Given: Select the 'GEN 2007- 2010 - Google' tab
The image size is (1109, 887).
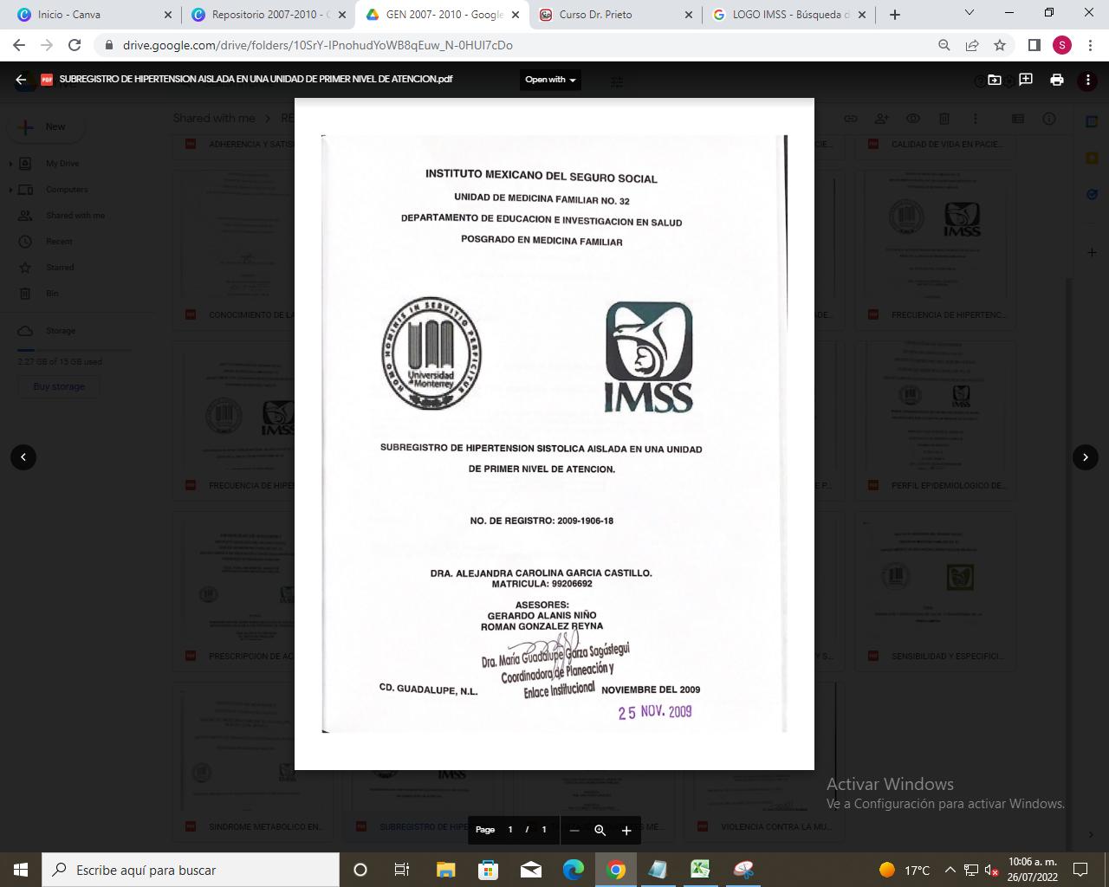Looking at the screenshot, I should [x=443, y=15].
